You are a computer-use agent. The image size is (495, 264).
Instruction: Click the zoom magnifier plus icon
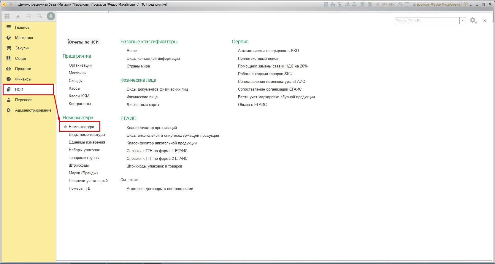click(x=400, y=4)
